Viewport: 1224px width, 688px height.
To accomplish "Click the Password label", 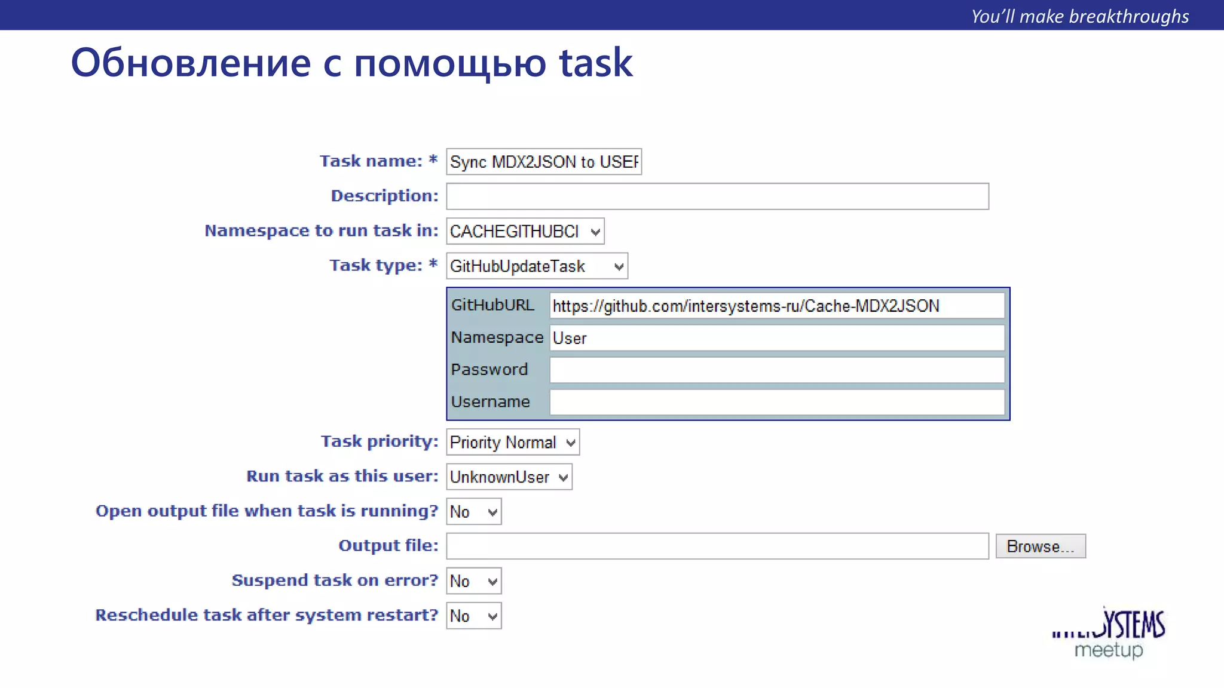I will (x=489, y=370).
